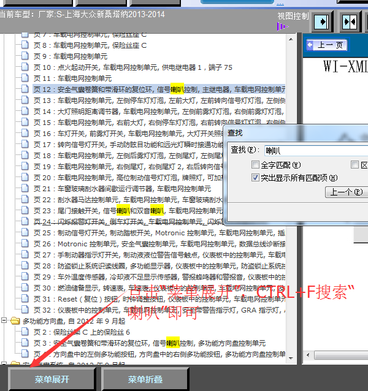Open 页 9 : 车载电网控制单元

(x=71, y=56)
